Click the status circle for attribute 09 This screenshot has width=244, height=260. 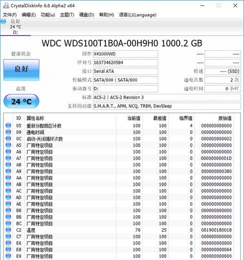8,132
